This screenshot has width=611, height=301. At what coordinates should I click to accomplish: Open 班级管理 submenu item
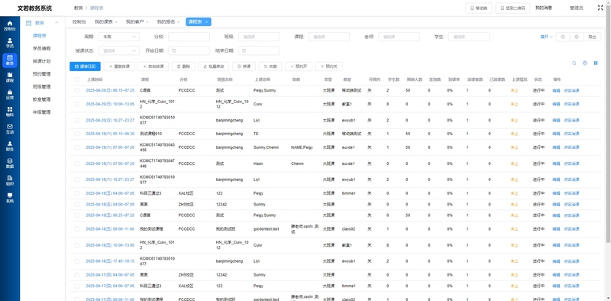[x=42, y=86]
